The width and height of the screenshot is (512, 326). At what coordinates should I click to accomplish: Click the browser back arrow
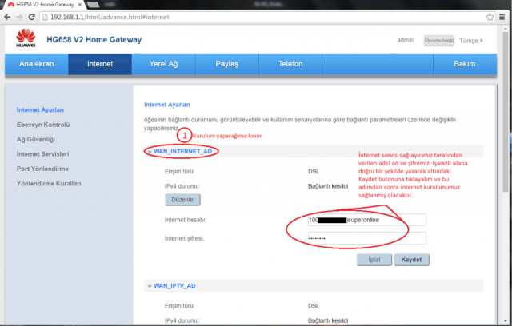(x=9, y=16)
